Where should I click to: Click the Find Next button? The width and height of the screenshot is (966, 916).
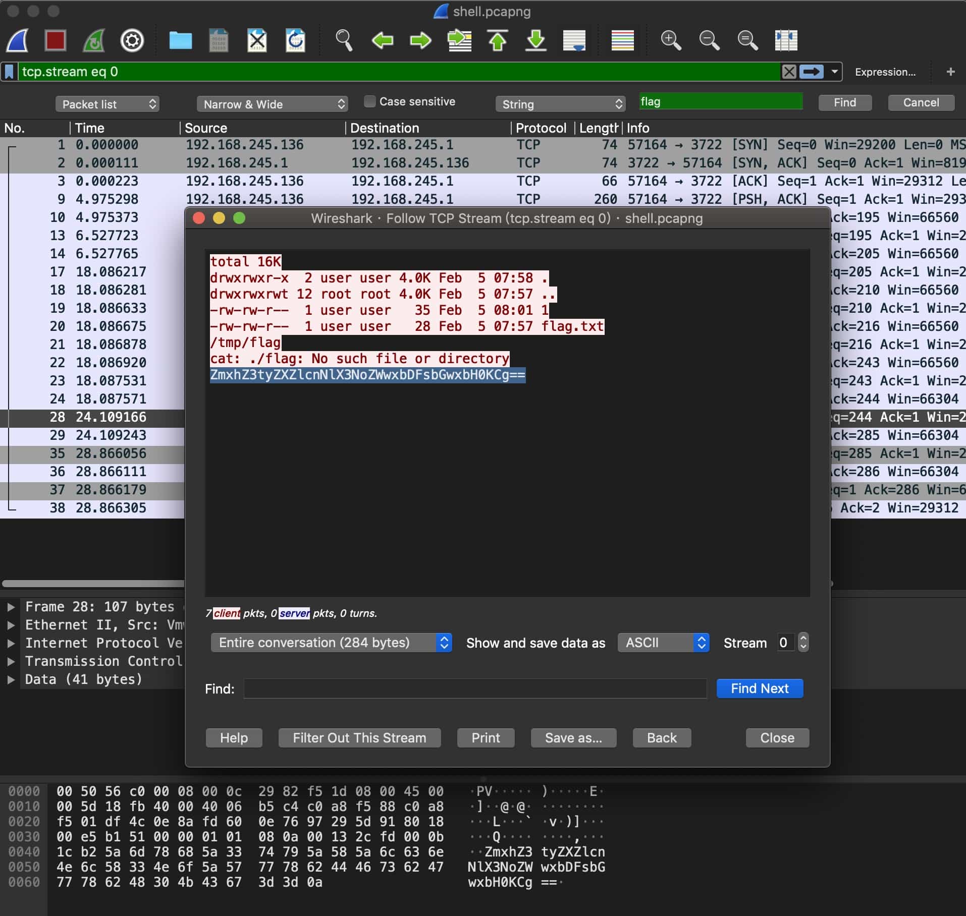tap(760, 689)
